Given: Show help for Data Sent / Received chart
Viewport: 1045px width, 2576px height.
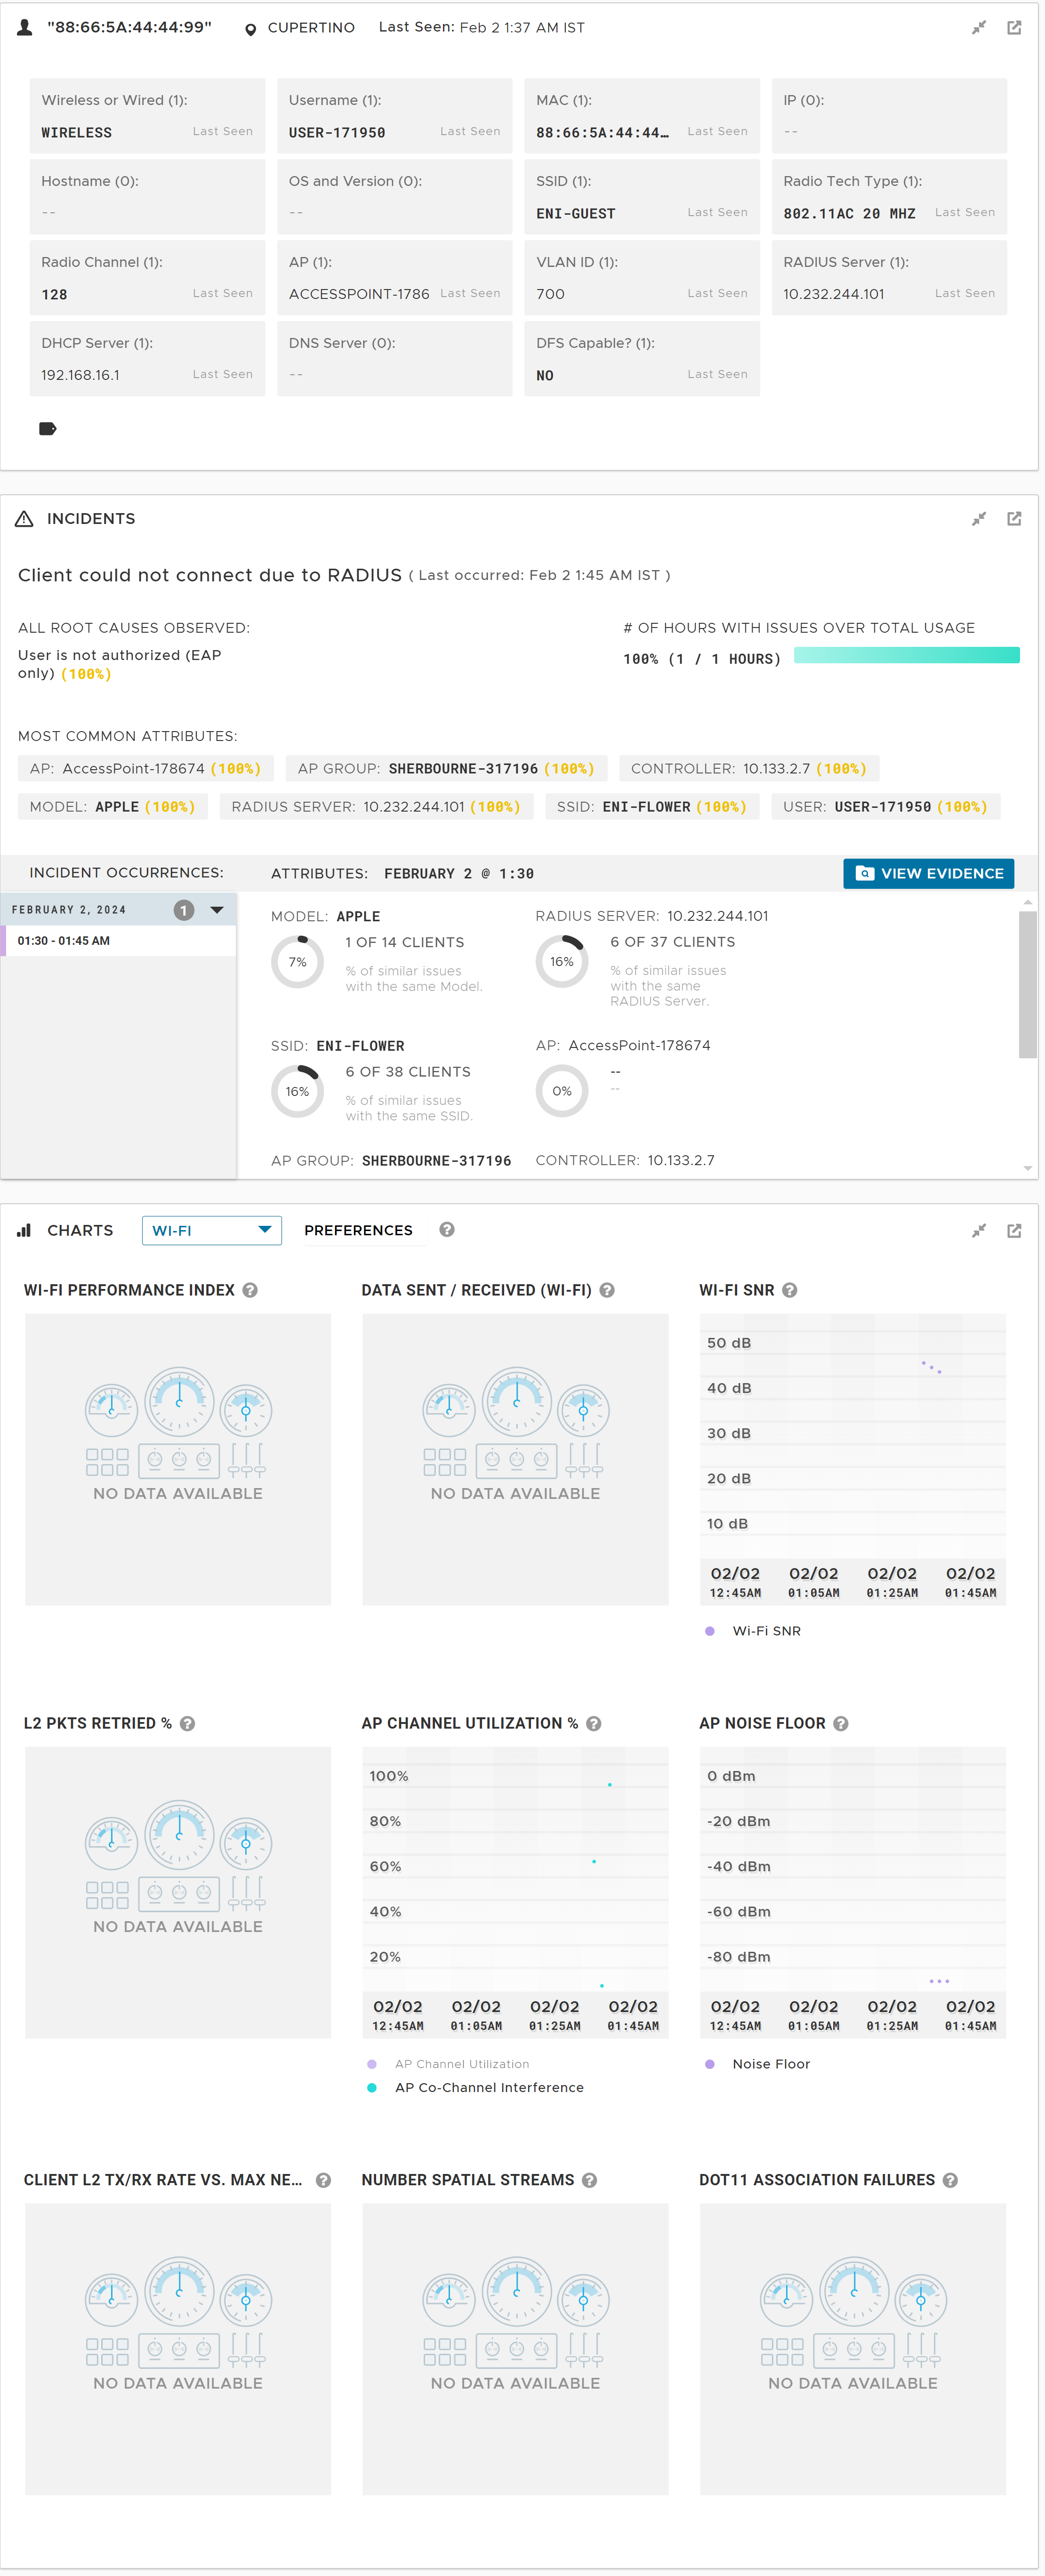Looking at the screenshot, I should (607, 1290).
